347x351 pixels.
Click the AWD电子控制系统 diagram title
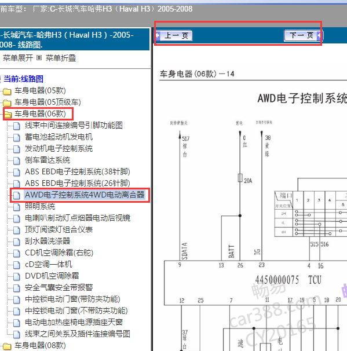tap(302, 98)
